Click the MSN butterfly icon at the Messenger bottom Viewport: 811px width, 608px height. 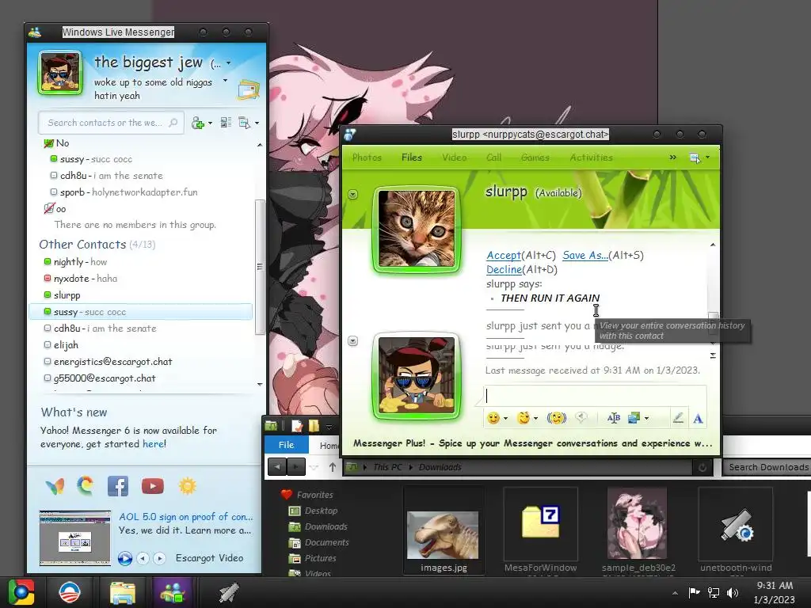(x=55, y=486)
